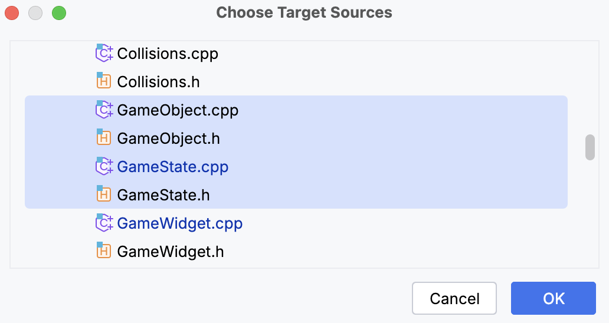Select the Collisions.h file name

click(x=158, y=82)
